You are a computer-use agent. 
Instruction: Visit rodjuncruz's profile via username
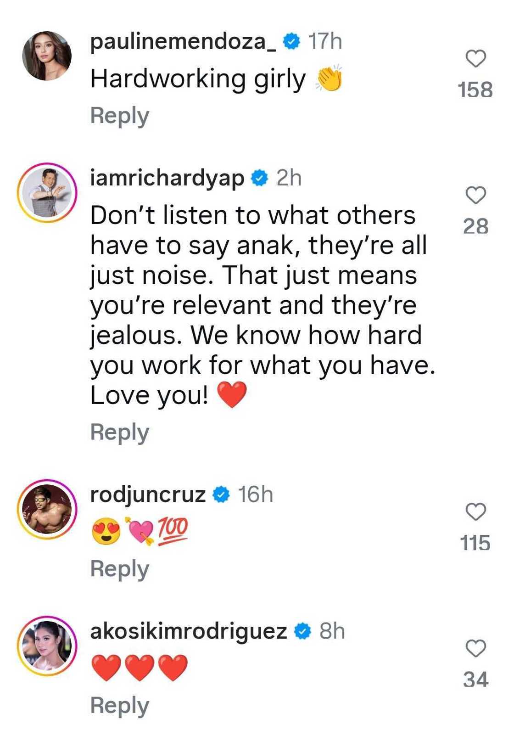pyautogui.click(x=148, y=494)
